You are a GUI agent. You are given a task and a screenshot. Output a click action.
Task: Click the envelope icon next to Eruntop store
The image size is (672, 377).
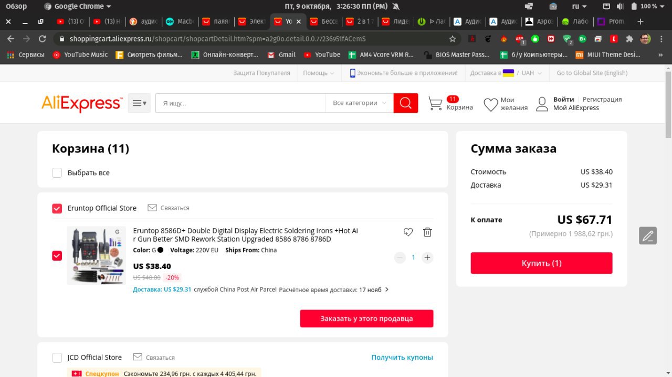pos(152,208)
